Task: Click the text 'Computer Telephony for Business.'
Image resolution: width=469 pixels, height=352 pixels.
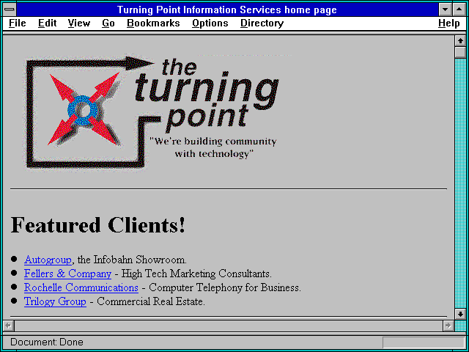Action: coord(225,287)
